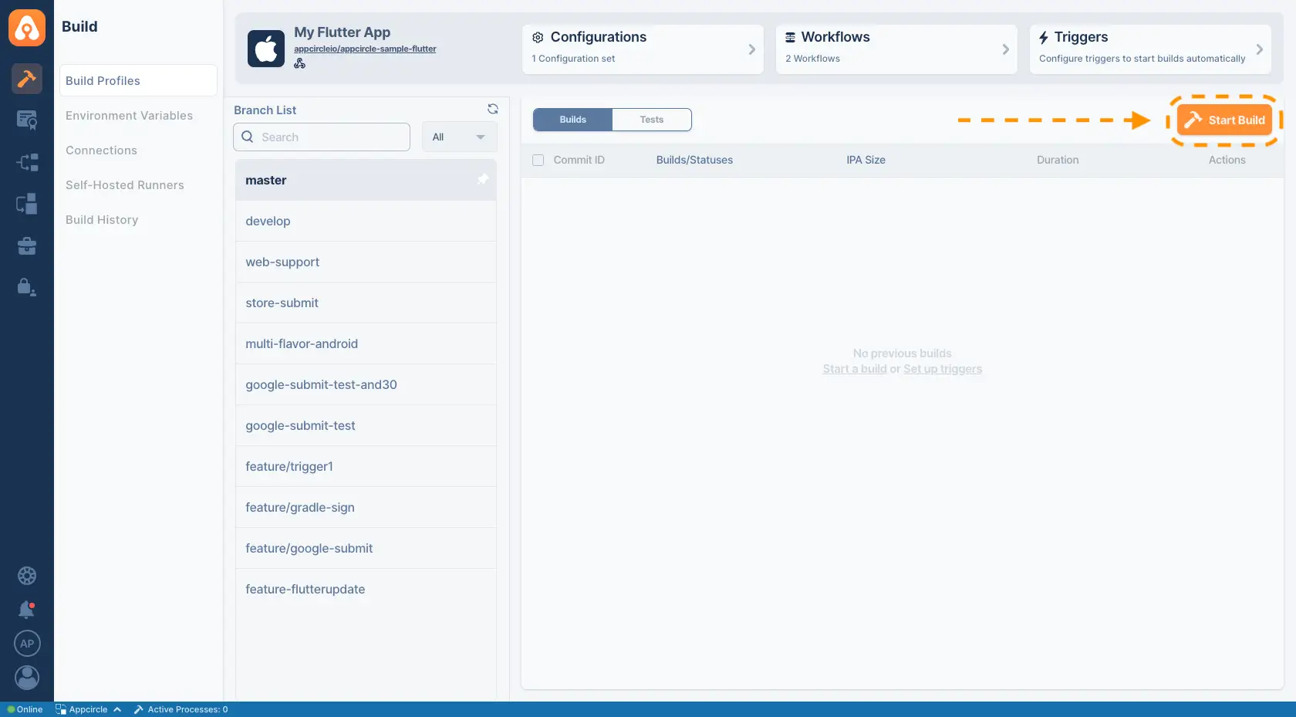Open Build Profiles in the Build menu
The image size is (1296, 717).
pyautogui.click(x=138, y=80)
